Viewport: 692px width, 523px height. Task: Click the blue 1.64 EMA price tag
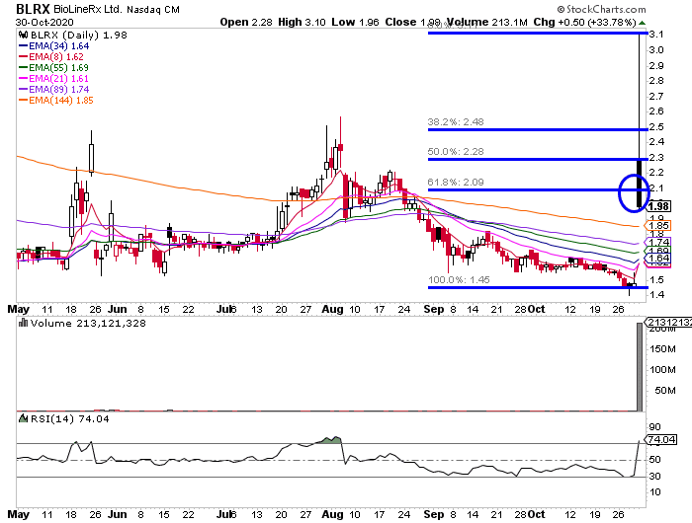658,258
